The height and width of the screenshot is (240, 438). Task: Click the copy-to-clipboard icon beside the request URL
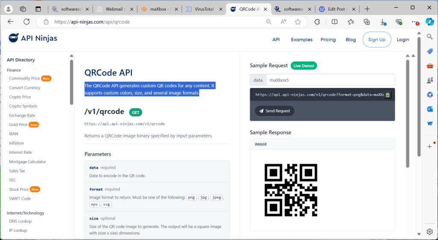tap(388, 95)
